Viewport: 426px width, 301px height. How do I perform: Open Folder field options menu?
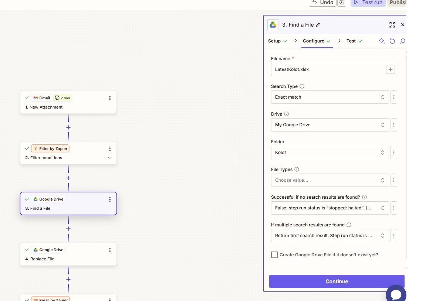tap(394, 153)
